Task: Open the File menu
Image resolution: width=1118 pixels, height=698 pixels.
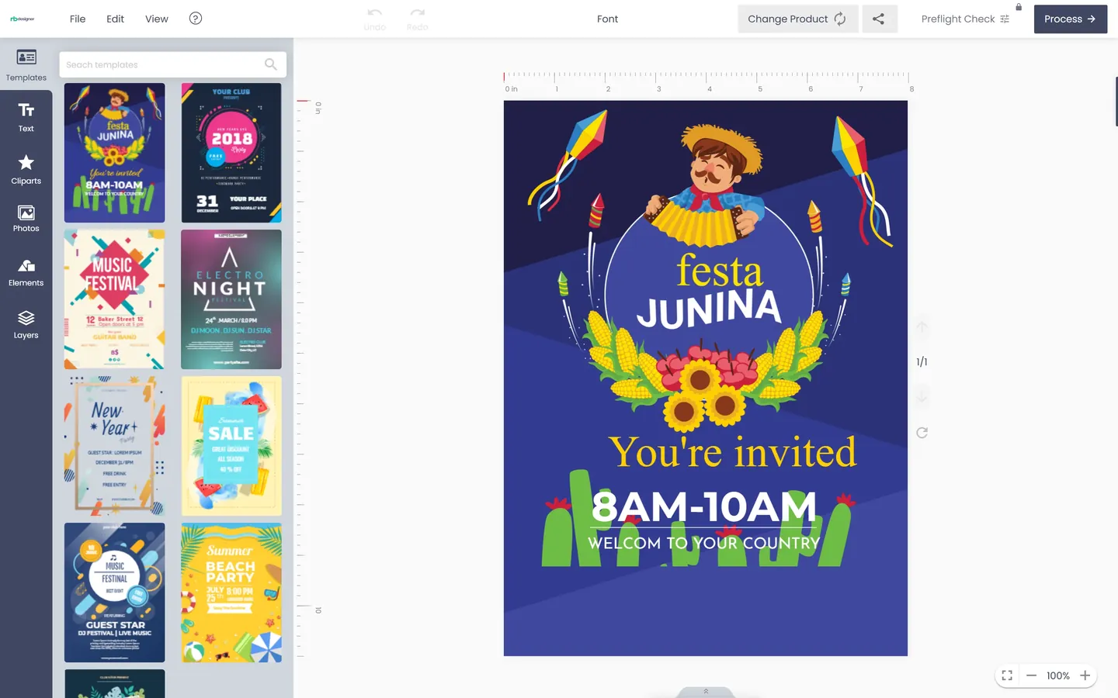Action: point(78,19)
